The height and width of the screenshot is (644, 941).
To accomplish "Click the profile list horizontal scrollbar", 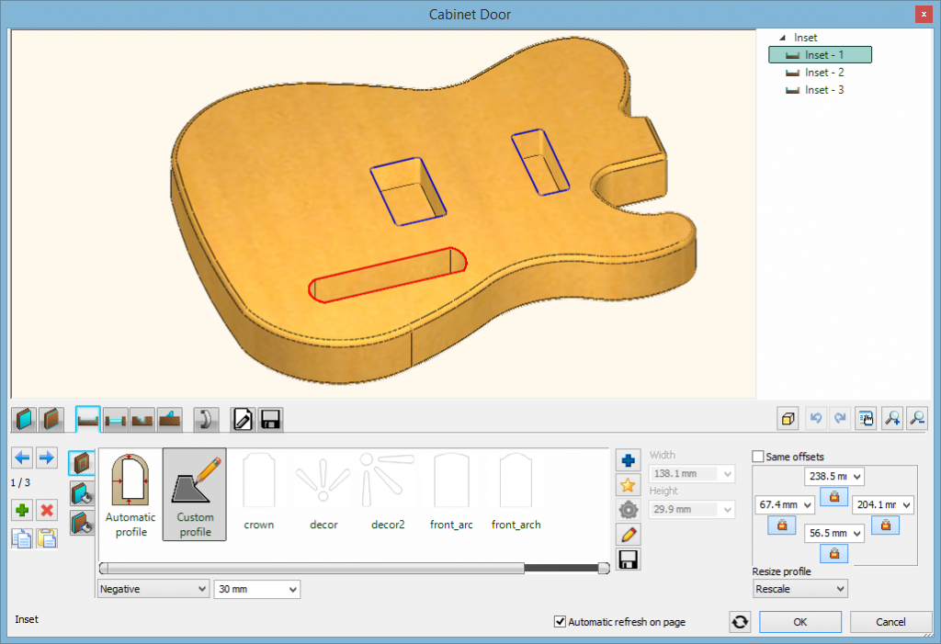I will point(354,568).
